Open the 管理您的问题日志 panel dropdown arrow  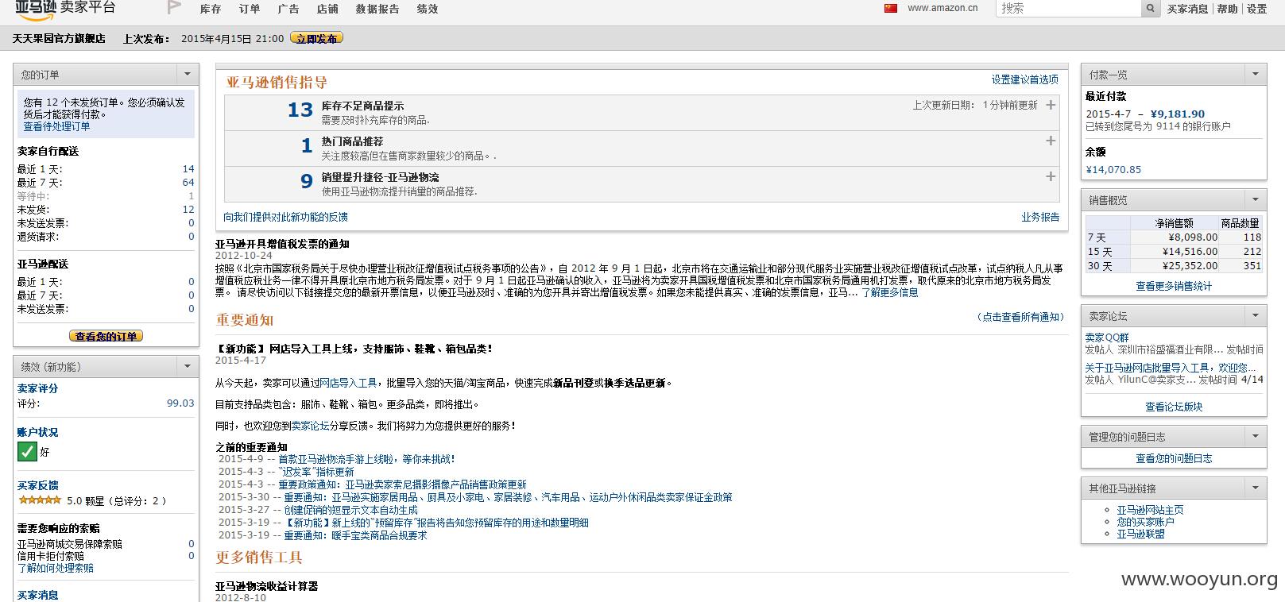point(1256,436)
